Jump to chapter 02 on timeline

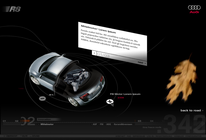(x=17, y=121)
